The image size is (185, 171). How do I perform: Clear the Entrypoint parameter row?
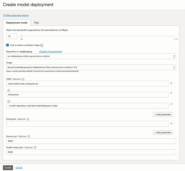pos(171,123)
